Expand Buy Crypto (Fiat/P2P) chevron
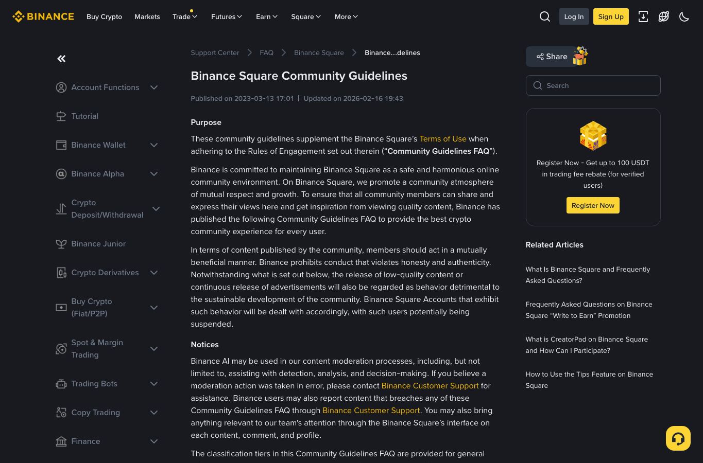This screenshot has width=703, height=463. click(154, 308)
